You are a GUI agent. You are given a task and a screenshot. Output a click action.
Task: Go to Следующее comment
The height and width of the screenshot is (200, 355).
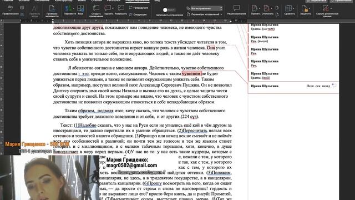pos(138,14)
